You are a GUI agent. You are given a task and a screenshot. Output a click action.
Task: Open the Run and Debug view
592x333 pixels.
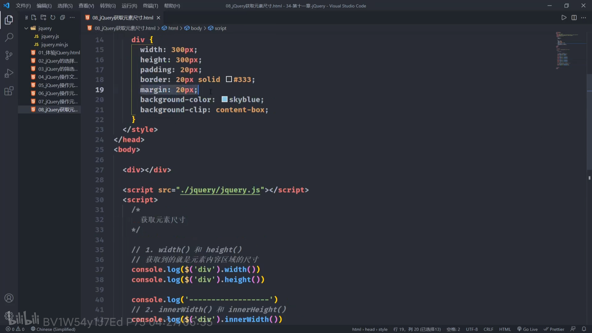[x=9, y=73]
